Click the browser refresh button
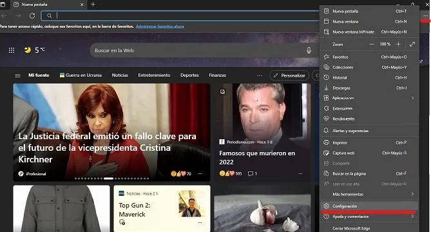Image resolution: width=431 pixels, height=232 pixels. point(32,16)
